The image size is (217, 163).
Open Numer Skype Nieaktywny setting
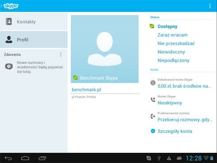pos(170,103)
